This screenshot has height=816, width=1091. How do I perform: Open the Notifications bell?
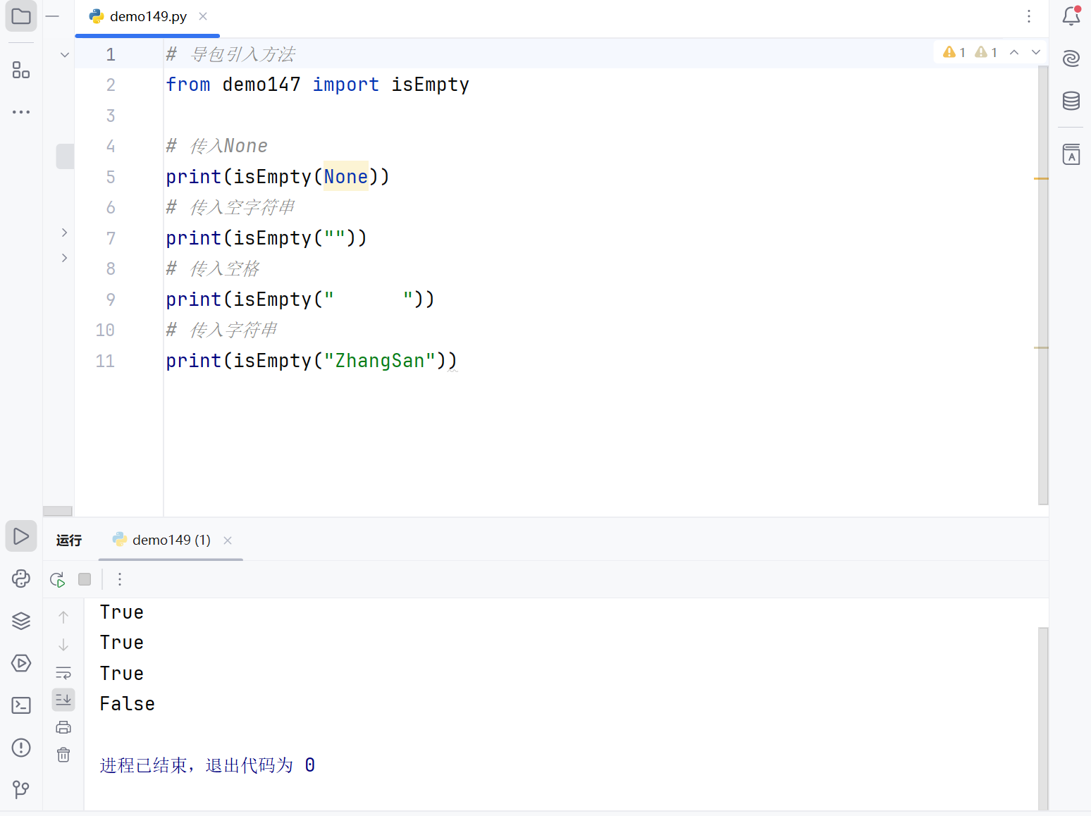pos(1071,16)
